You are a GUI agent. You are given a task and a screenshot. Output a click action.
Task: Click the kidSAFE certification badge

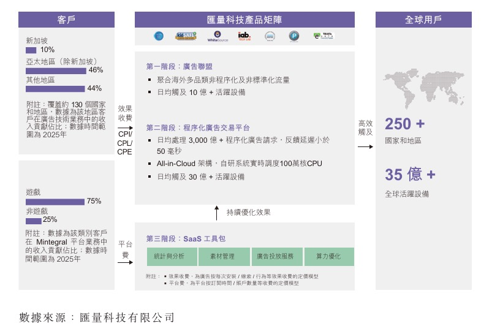pyautogui.click(x=186, y=36)
